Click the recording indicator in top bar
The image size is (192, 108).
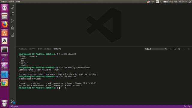coord(148,2)
